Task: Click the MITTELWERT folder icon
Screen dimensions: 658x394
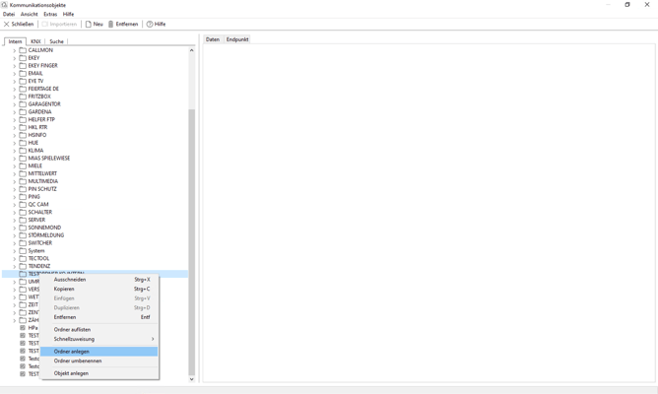Action: click(23, 173)
